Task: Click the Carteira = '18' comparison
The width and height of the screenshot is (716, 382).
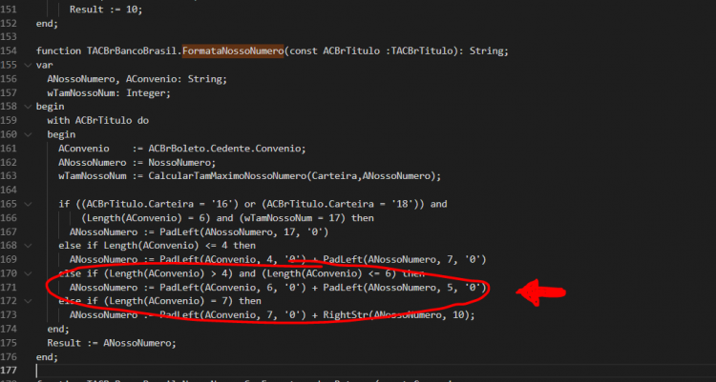Action: click(x=342, y=204)
